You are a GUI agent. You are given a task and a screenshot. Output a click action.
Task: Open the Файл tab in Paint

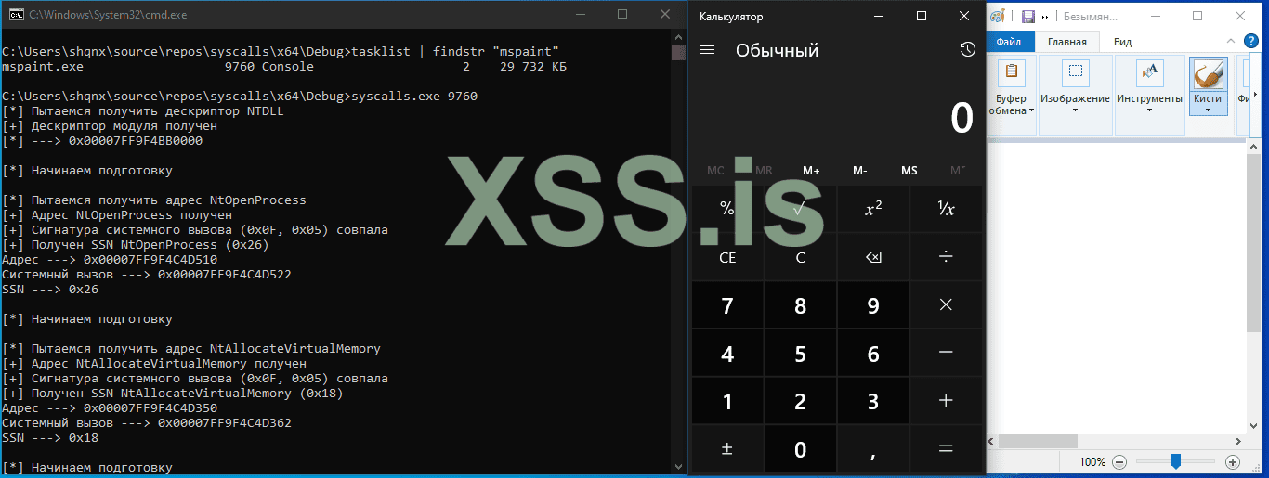[x=1008, y=42]
